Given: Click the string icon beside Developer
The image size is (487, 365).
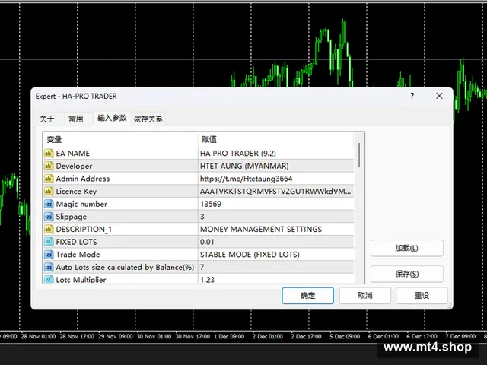Looking at the screenshot, I should pyautogui.click(x=49, y=166).
